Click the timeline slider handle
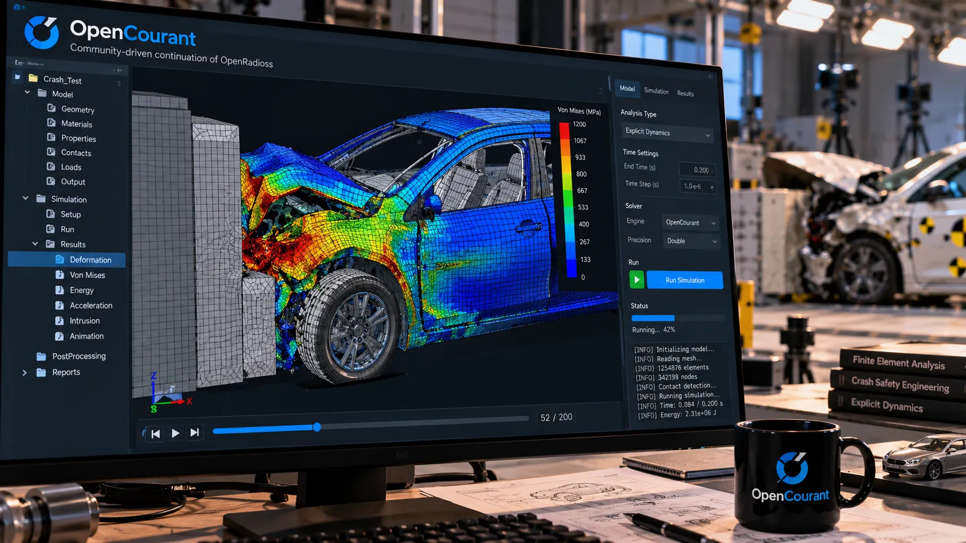Screen dimensions: 966x543 317,427
